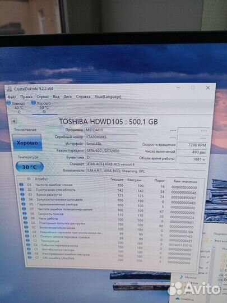Click status circle for attribute 08
Screen dimensions: 227x303
pyautogui.click(x=25, y=214)
